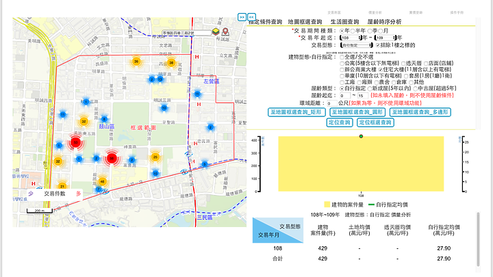Uncheck the 住宅大樓 checkbox
The height and width of the screenshot is (277, 493).
(381, 70)
